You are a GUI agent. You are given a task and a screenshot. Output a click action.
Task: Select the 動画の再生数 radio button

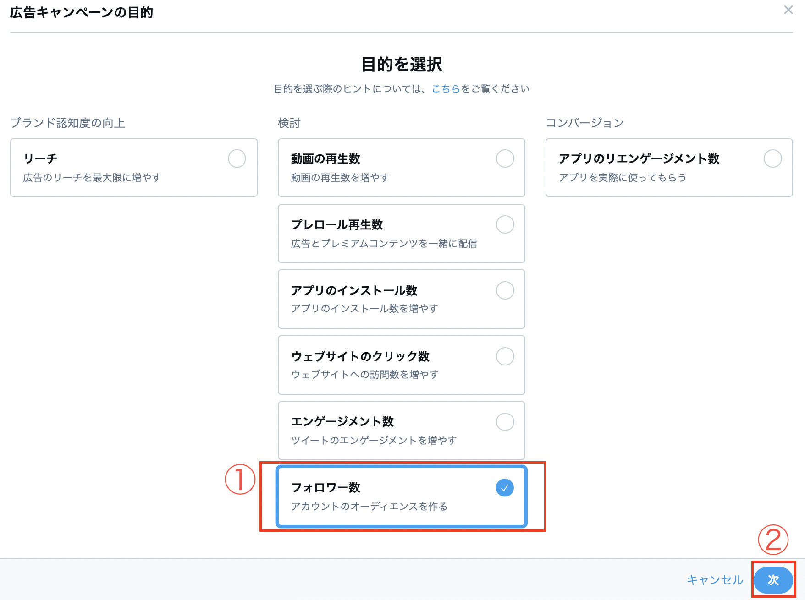505,158
